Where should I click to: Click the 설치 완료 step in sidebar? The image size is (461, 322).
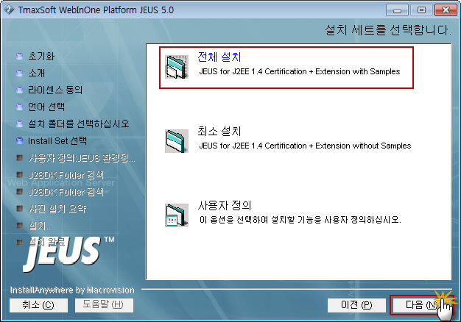(x=46, y=242)
